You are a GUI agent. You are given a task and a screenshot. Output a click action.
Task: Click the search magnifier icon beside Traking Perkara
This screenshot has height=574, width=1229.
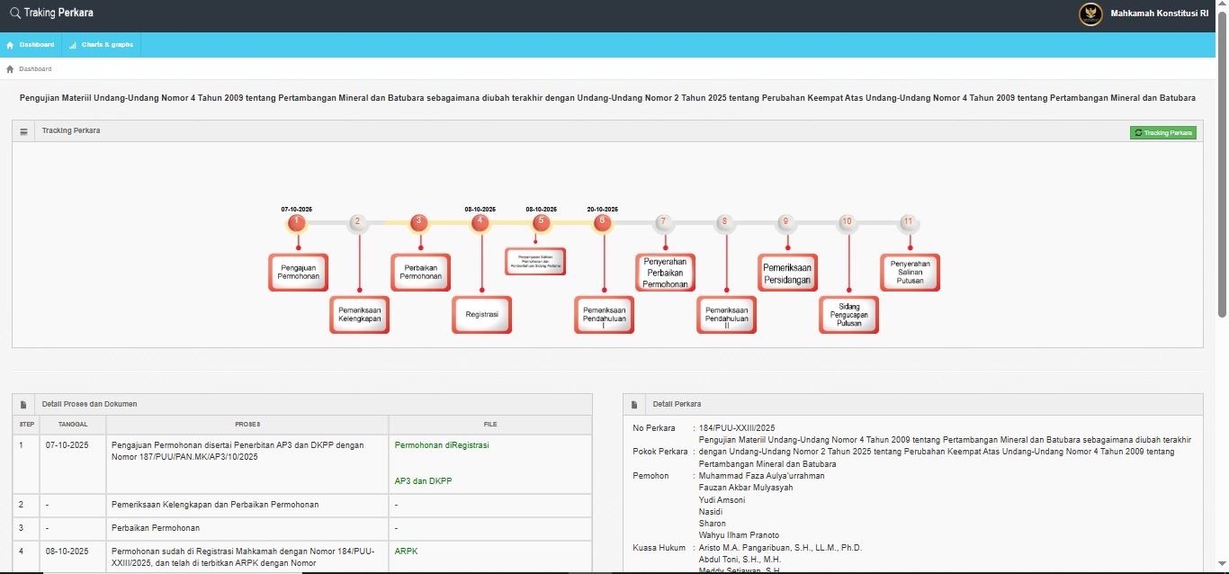point(14,13)
